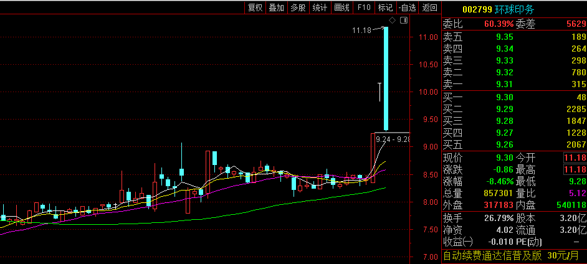
Task: Click the 内盘 value 540118
Action: [571, 205]
